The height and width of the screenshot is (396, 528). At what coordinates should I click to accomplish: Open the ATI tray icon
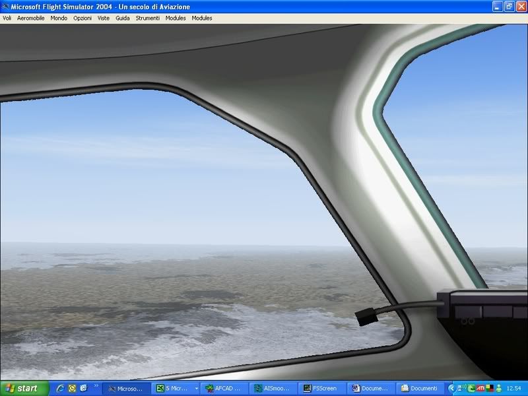point(480,388)
